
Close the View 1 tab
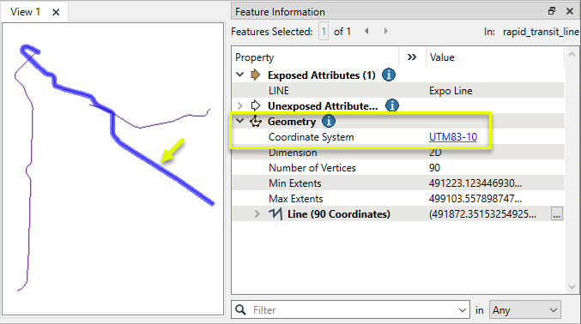pos(56,12)
